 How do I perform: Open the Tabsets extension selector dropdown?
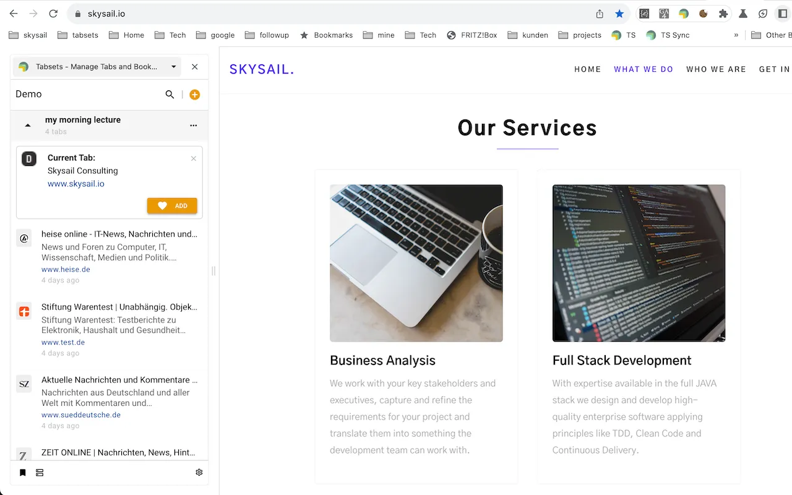click(x=173, y=67)
